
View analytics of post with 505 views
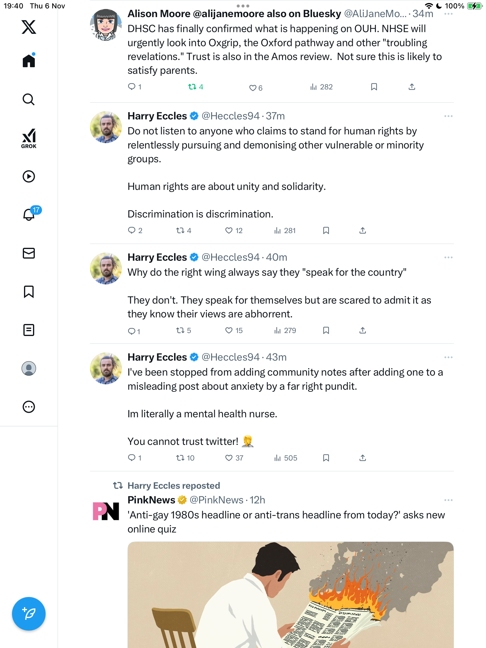tap(285, 458)
